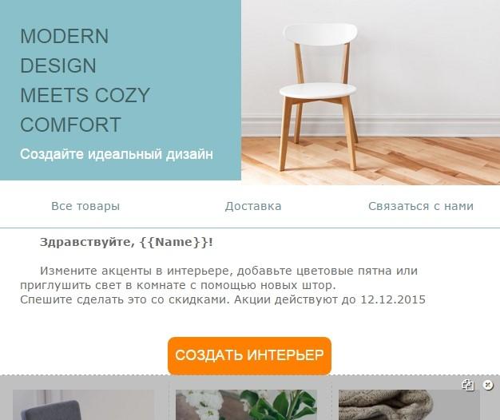
Task: Duplicate the selected product block
Action: (468, 385)
